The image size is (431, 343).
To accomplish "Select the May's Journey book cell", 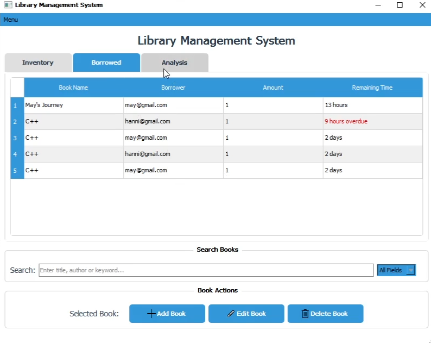I will click(x=73, y=105).
